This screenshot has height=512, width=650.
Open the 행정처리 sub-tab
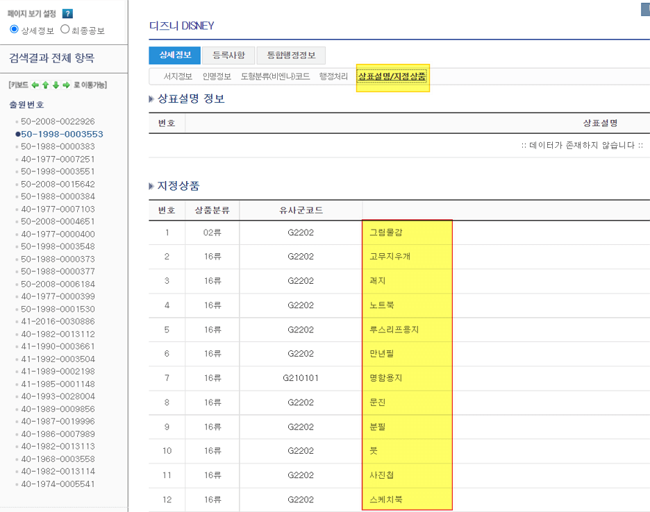[333, 76]
